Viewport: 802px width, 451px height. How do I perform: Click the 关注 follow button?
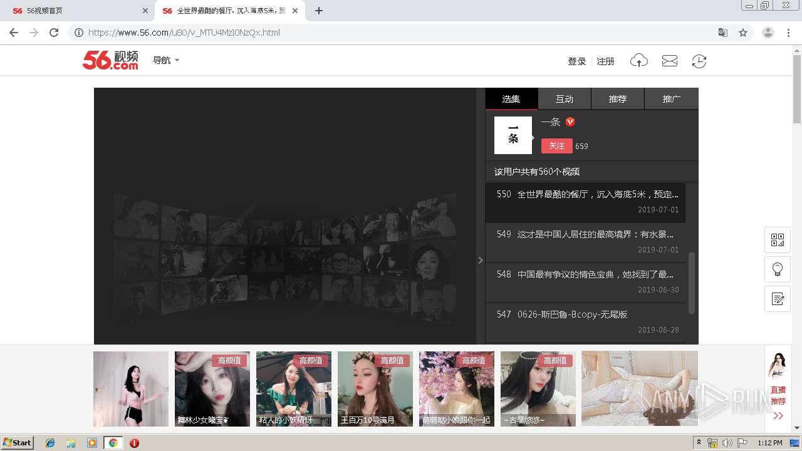pos(556,145)
